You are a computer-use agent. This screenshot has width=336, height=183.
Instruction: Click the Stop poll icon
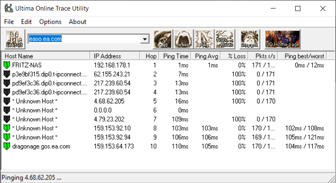click(x=249, y=39)
